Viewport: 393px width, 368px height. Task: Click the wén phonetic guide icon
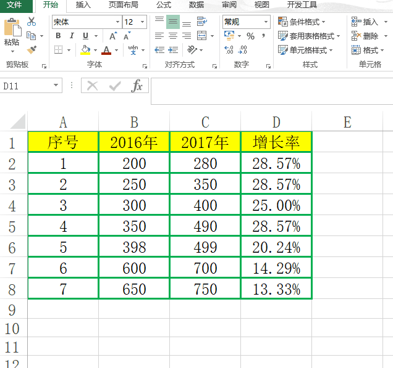[133, 50]
